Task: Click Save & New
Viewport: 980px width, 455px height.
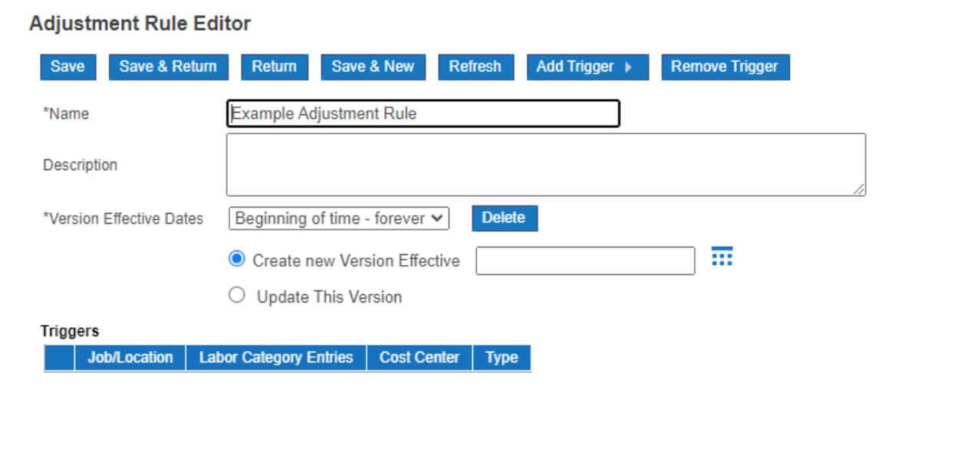Action: 373,67
